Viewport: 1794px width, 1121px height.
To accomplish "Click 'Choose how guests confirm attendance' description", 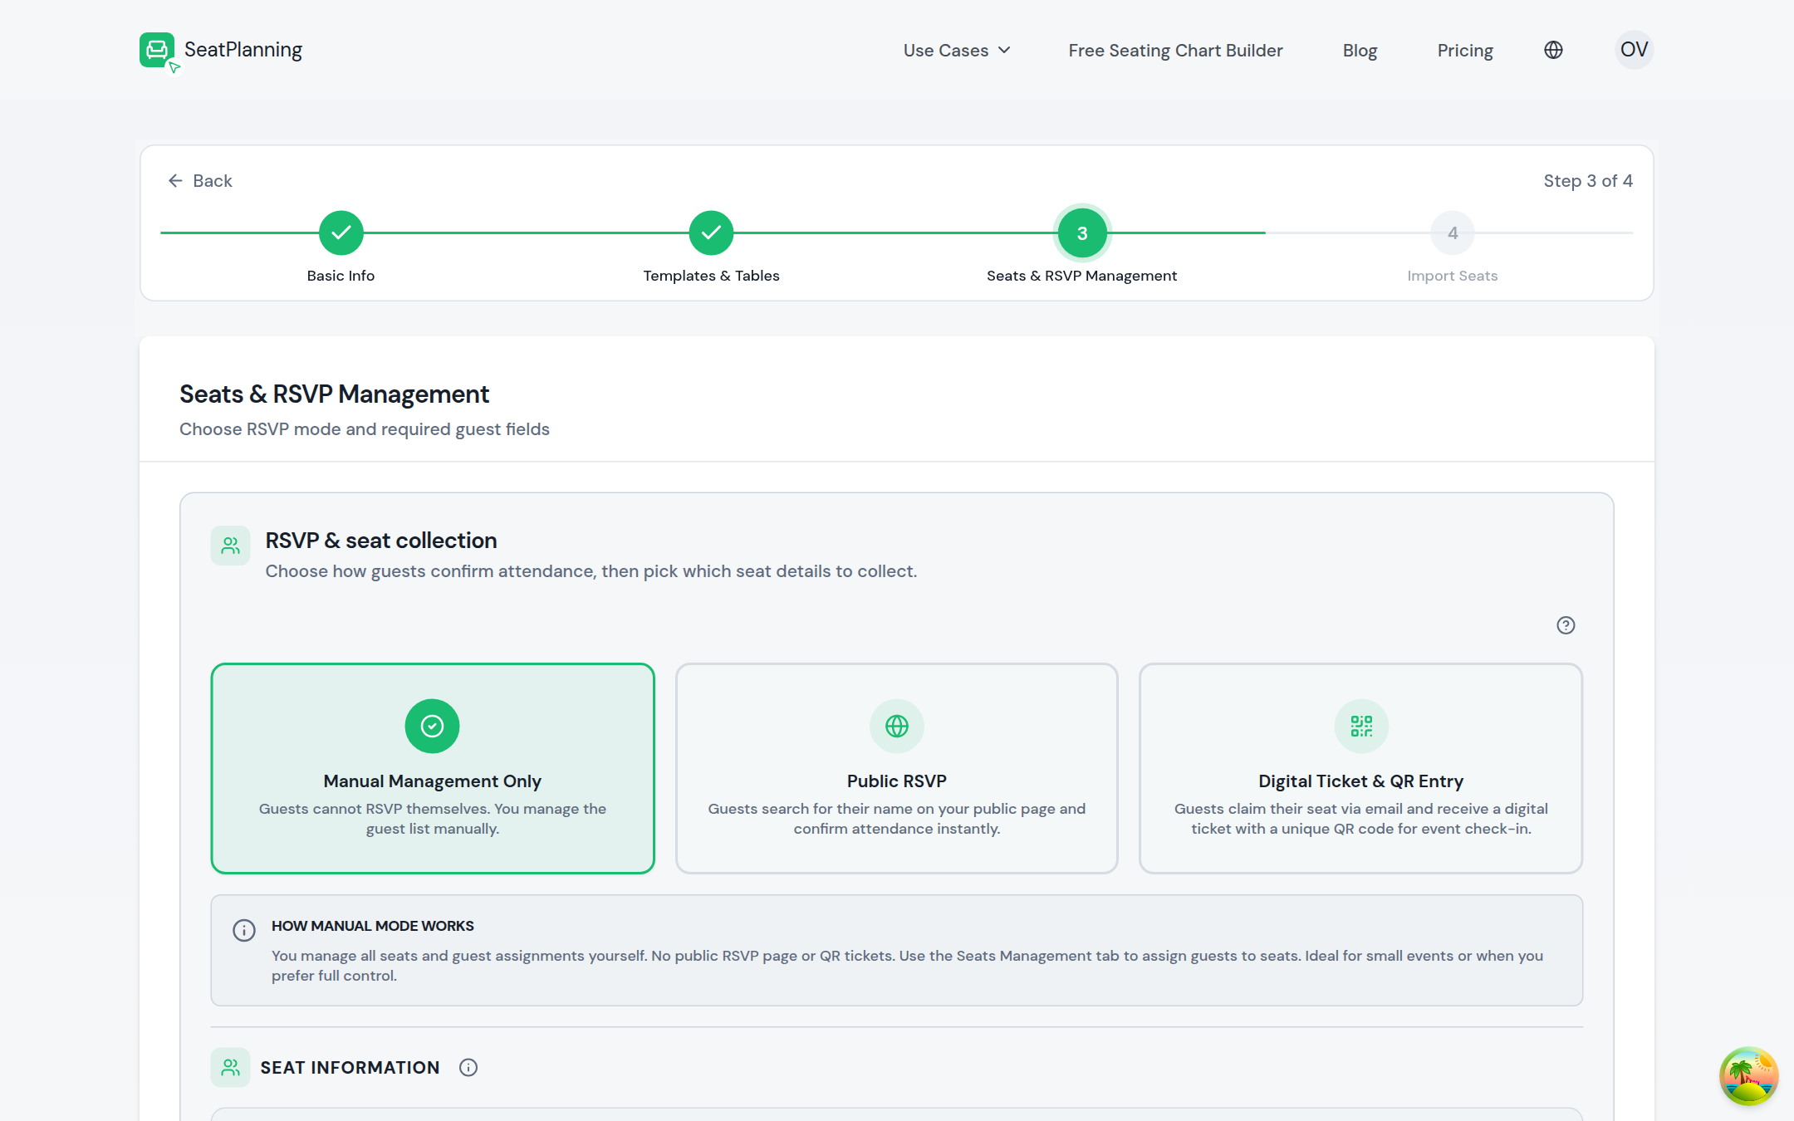I will click(591, 571).
